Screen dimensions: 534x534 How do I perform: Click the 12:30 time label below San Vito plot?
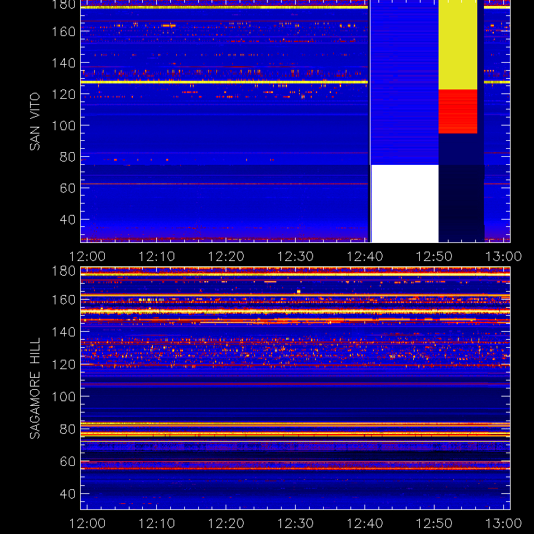pyautogui.click(x=295, y=256)
